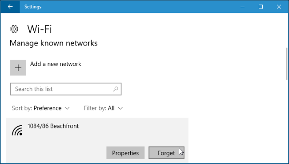289x164 pixels.
Task: Expand the chevron next to All filter
Action: [x=120, y=108]
